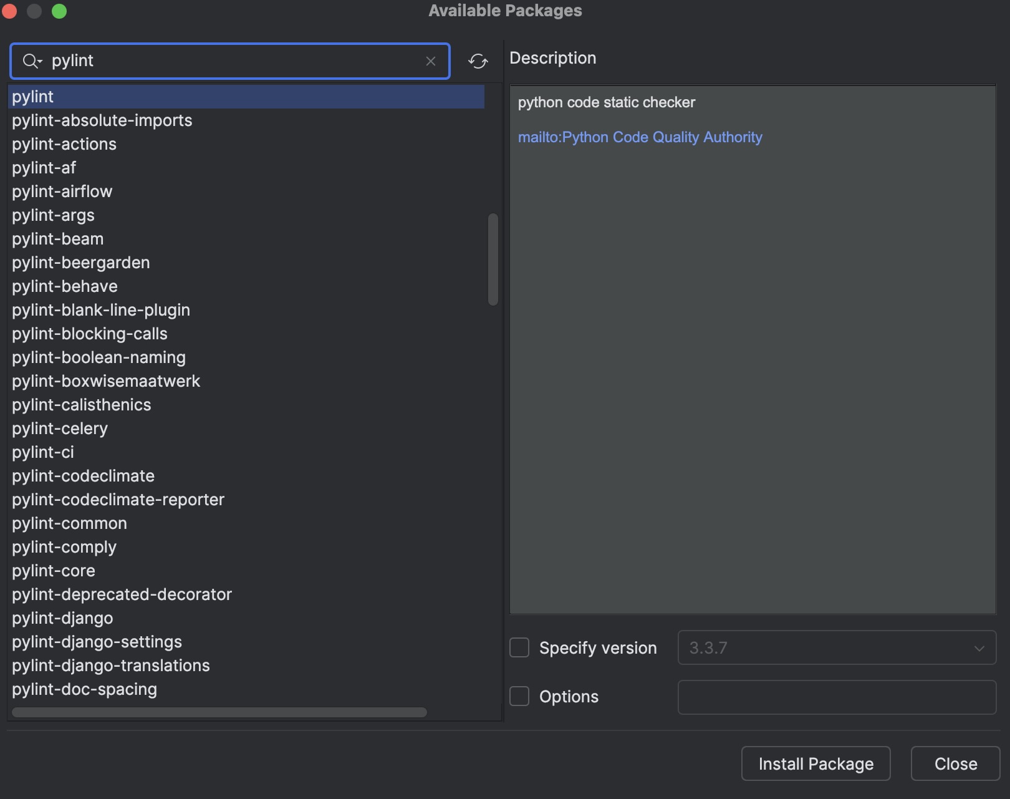This screenshot has width=1010, height=799.
Task: Select the pylint-doc-spacing package
Action: click(x=84, y=689)
